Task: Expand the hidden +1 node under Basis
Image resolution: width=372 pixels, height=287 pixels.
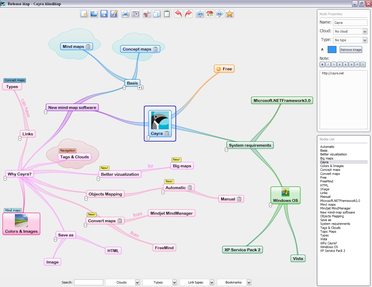Action: point(140,87)
